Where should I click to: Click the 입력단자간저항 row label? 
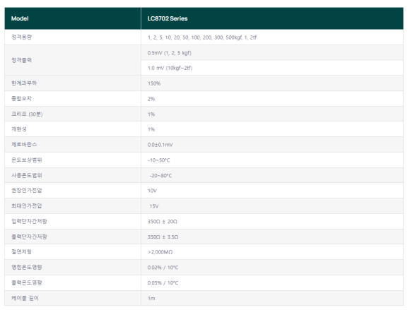pyautogui.click(x=29, y=221)
